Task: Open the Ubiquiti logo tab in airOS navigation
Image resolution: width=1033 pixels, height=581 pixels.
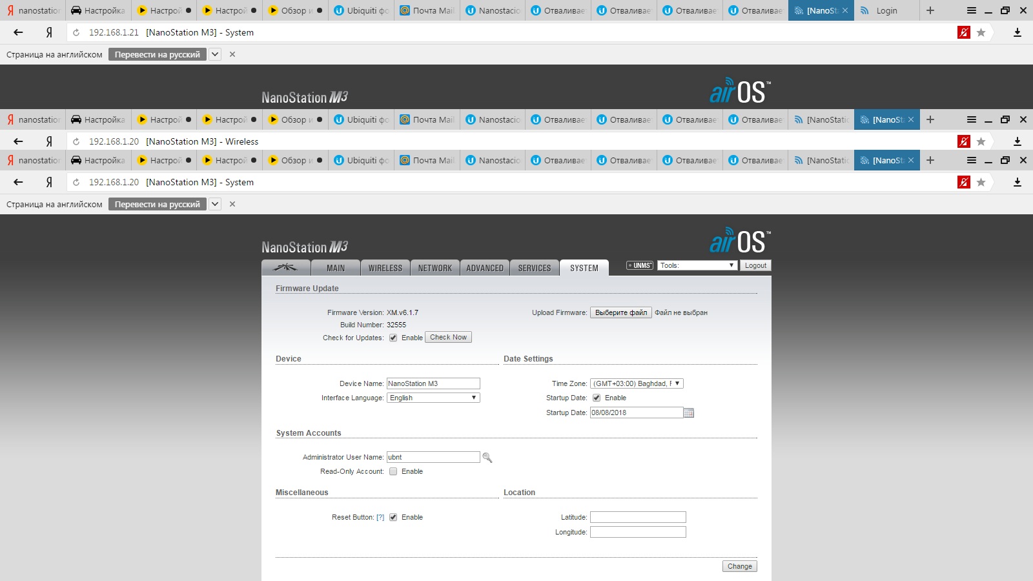Action: coord(286,268)
